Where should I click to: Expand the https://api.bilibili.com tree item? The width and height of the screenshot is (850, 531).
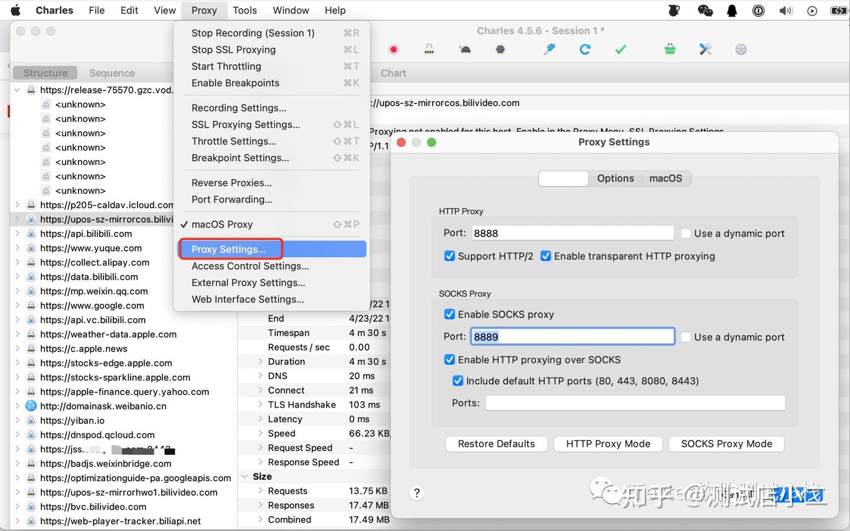17,234
